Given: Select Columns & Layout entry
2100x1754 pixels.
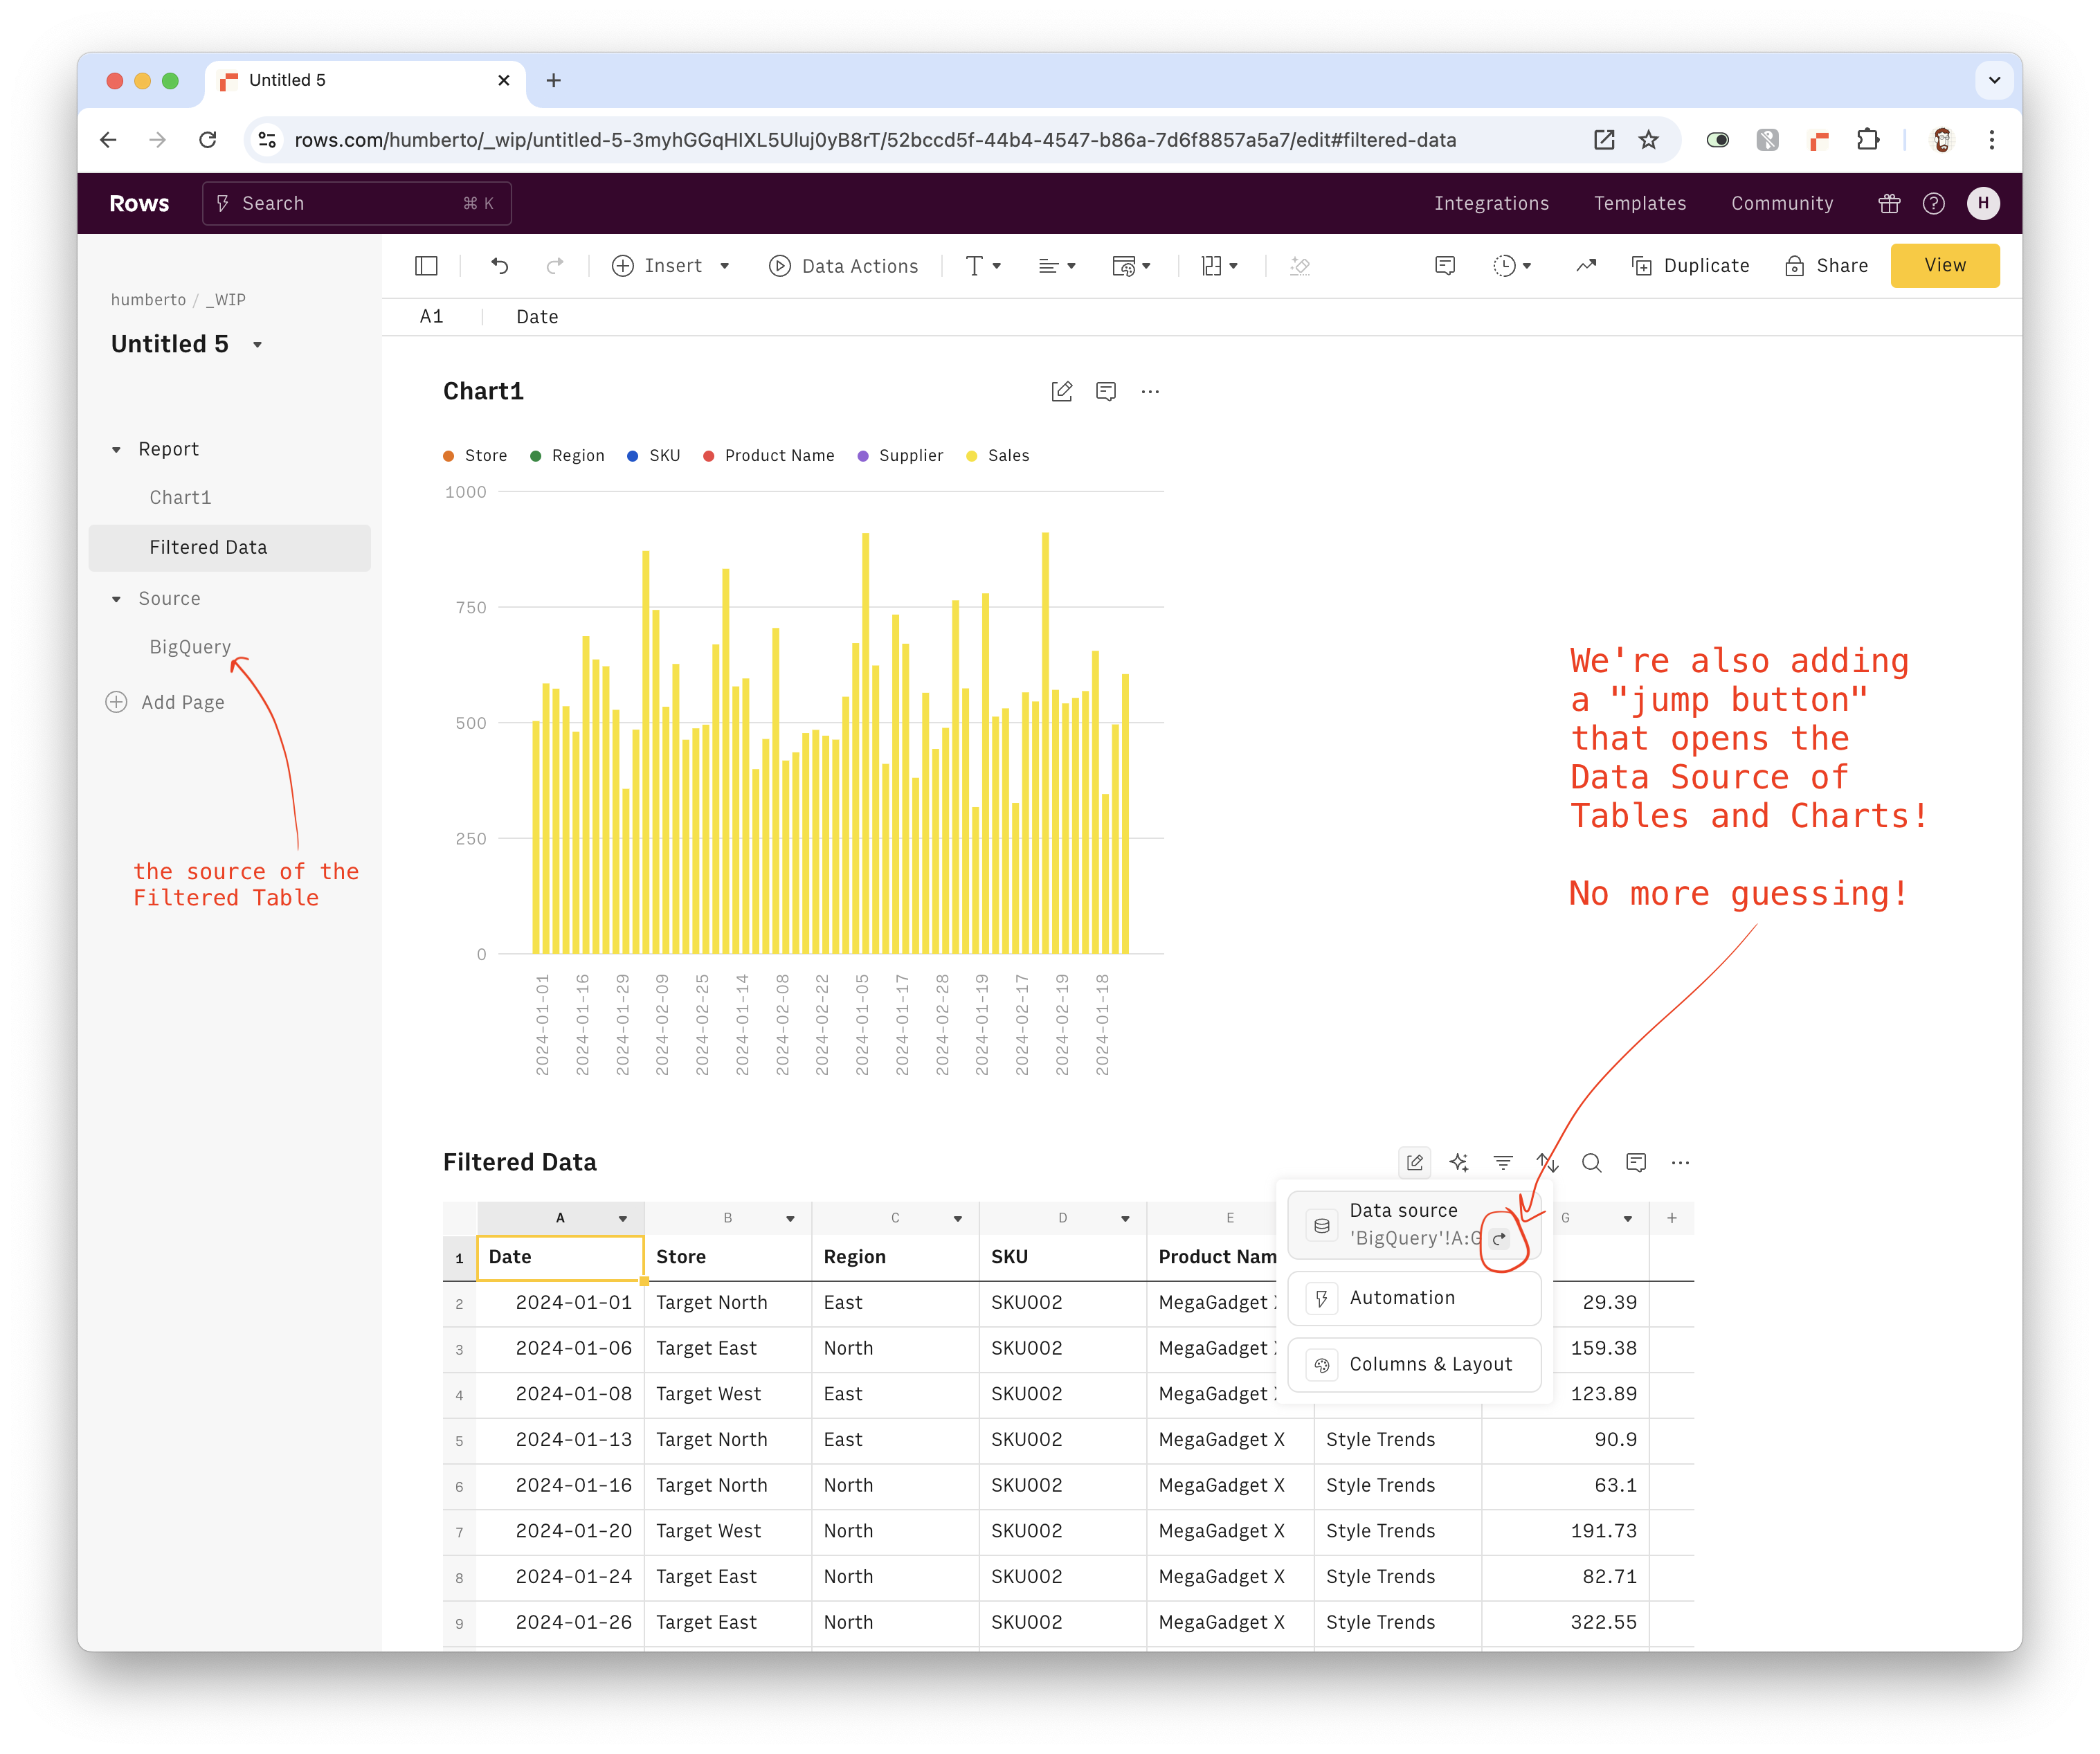Looking at the screenshot, I should [x=1414, y=1365].
